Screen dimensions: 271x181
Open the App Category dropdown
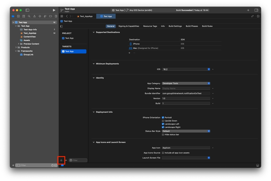[x=186, y=83]
